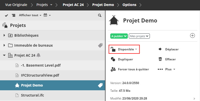Click Options in the breadcrumb bar
This screenshot has height=101, width=200.
[129, 5]
